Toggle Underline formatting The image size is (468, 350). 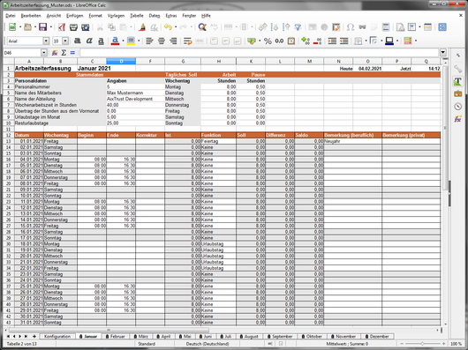[101, 41]
